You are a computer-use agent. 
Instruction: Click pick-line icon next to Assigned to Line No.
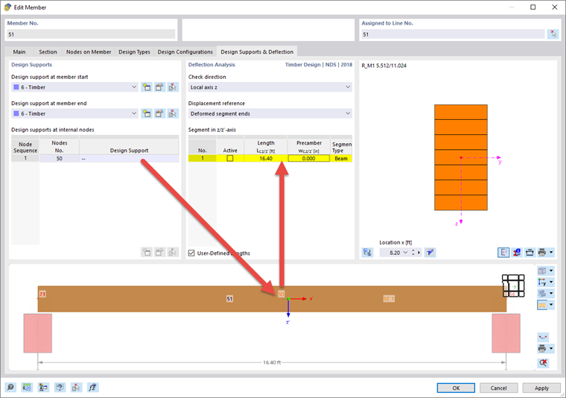pos(553,34)
